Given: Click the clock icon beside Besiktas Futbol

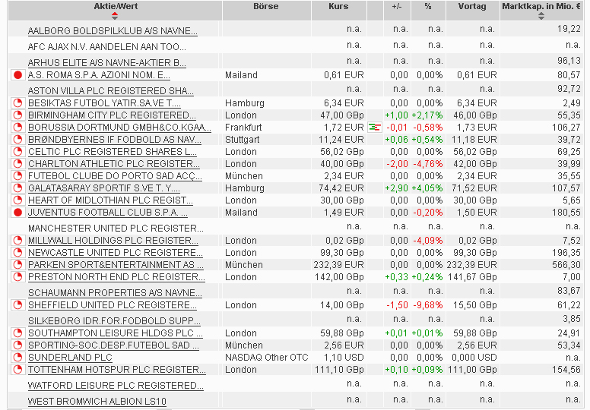Looking at the screenshot, I should point(17,103).
